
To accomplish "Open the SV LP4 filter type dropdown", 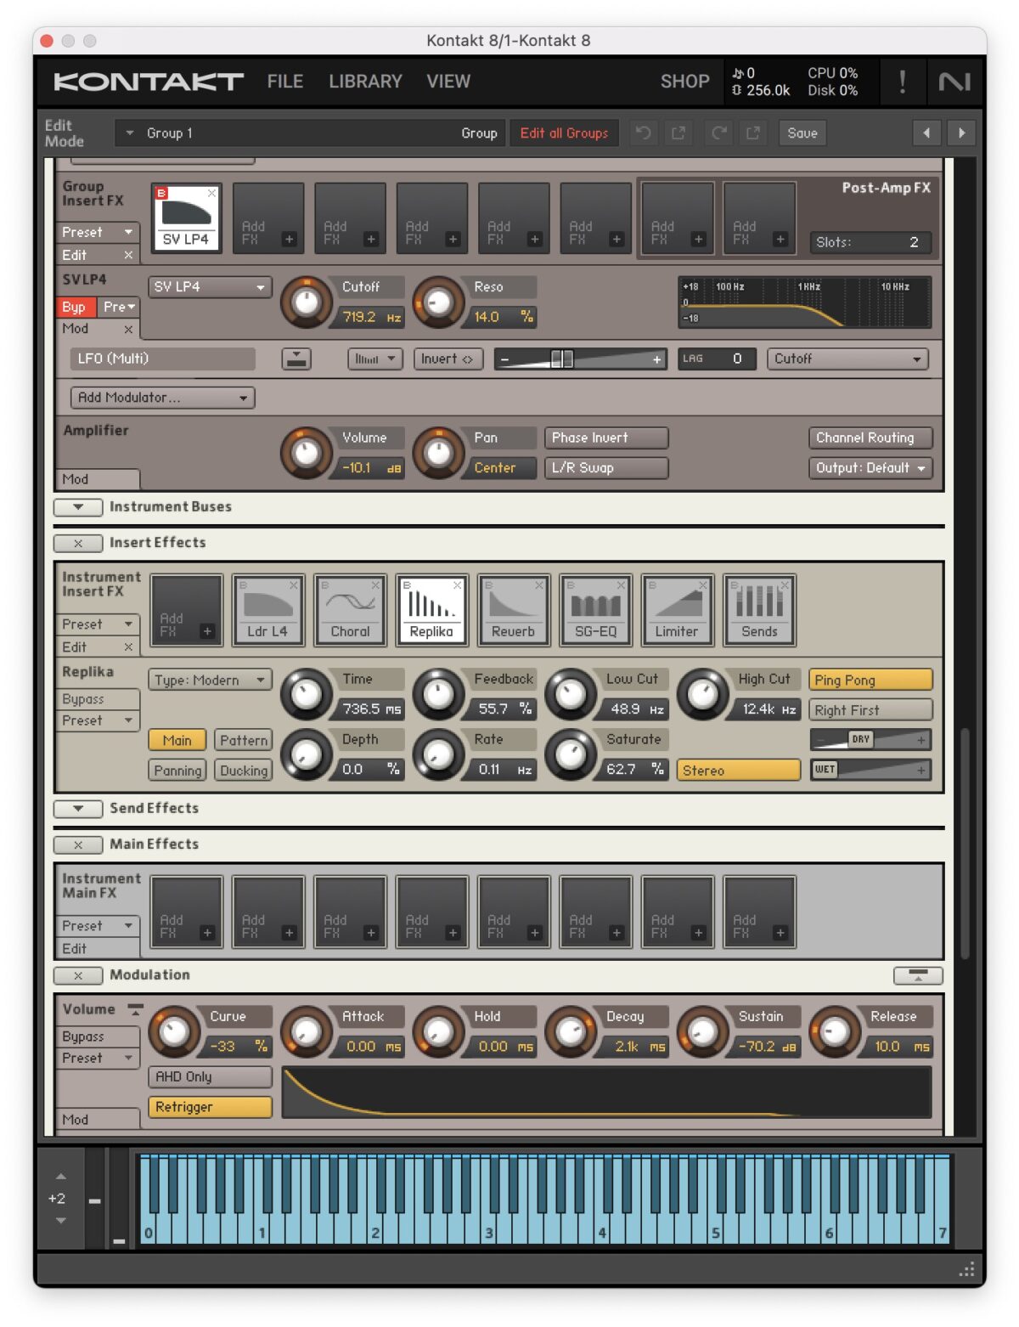I will tap(210, 287).
